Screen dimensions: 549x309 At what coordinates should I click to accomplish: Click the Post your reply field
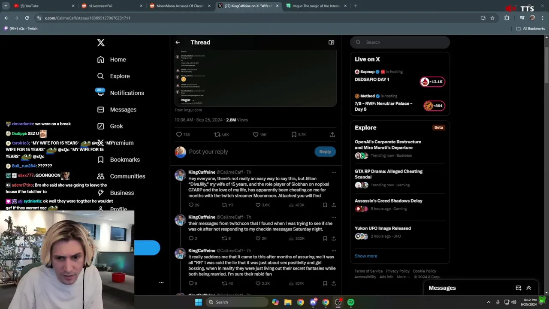250,151
